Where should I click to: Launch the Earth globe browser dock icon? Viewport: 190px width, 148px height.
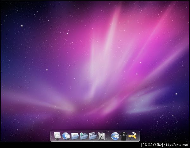pos(115,136)
